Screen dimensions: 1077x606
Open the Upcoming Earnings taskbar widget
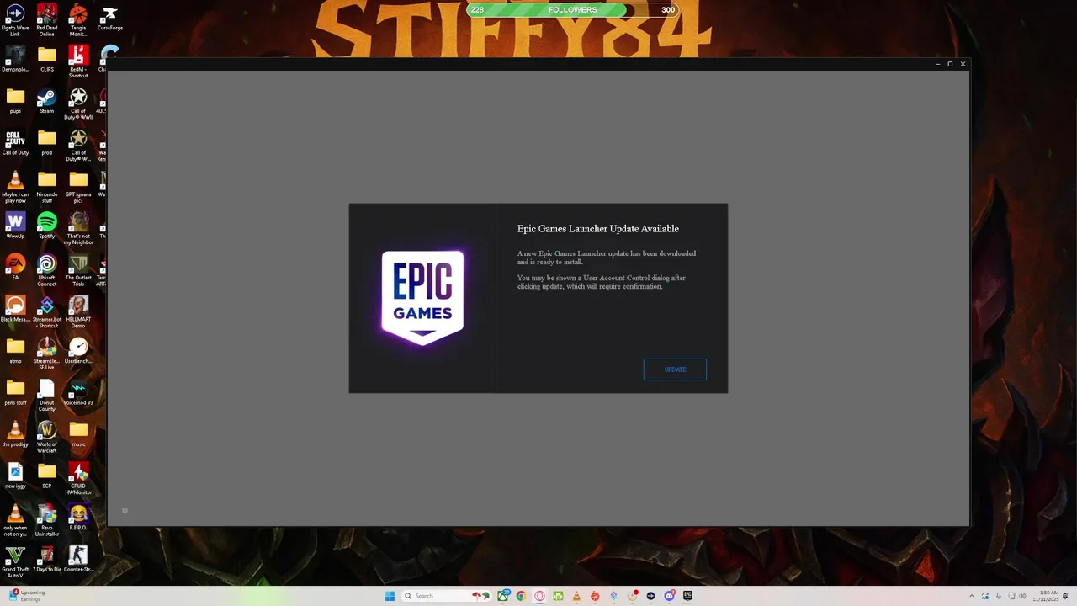(x=25, y=595)
